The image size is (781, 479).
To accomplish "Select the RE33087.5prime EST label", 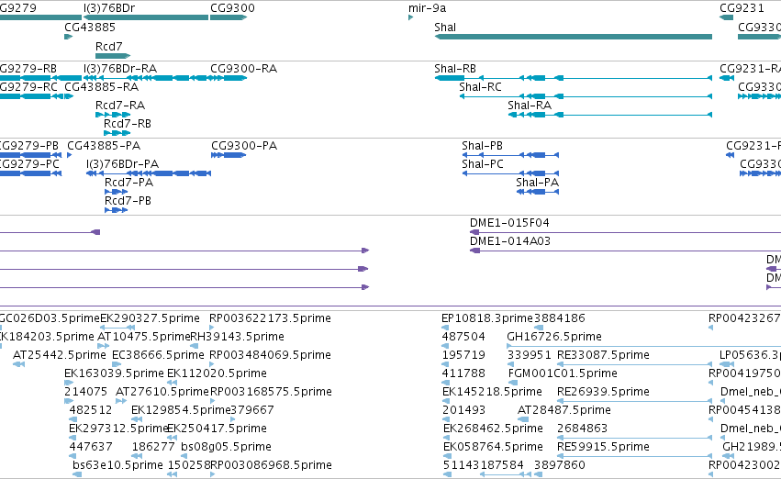I will tap(603, 355).
